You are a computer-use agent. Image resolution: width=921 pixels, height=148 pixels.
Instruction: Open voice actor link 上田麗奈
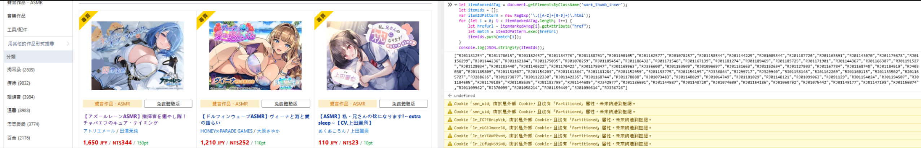click(359, 131)
